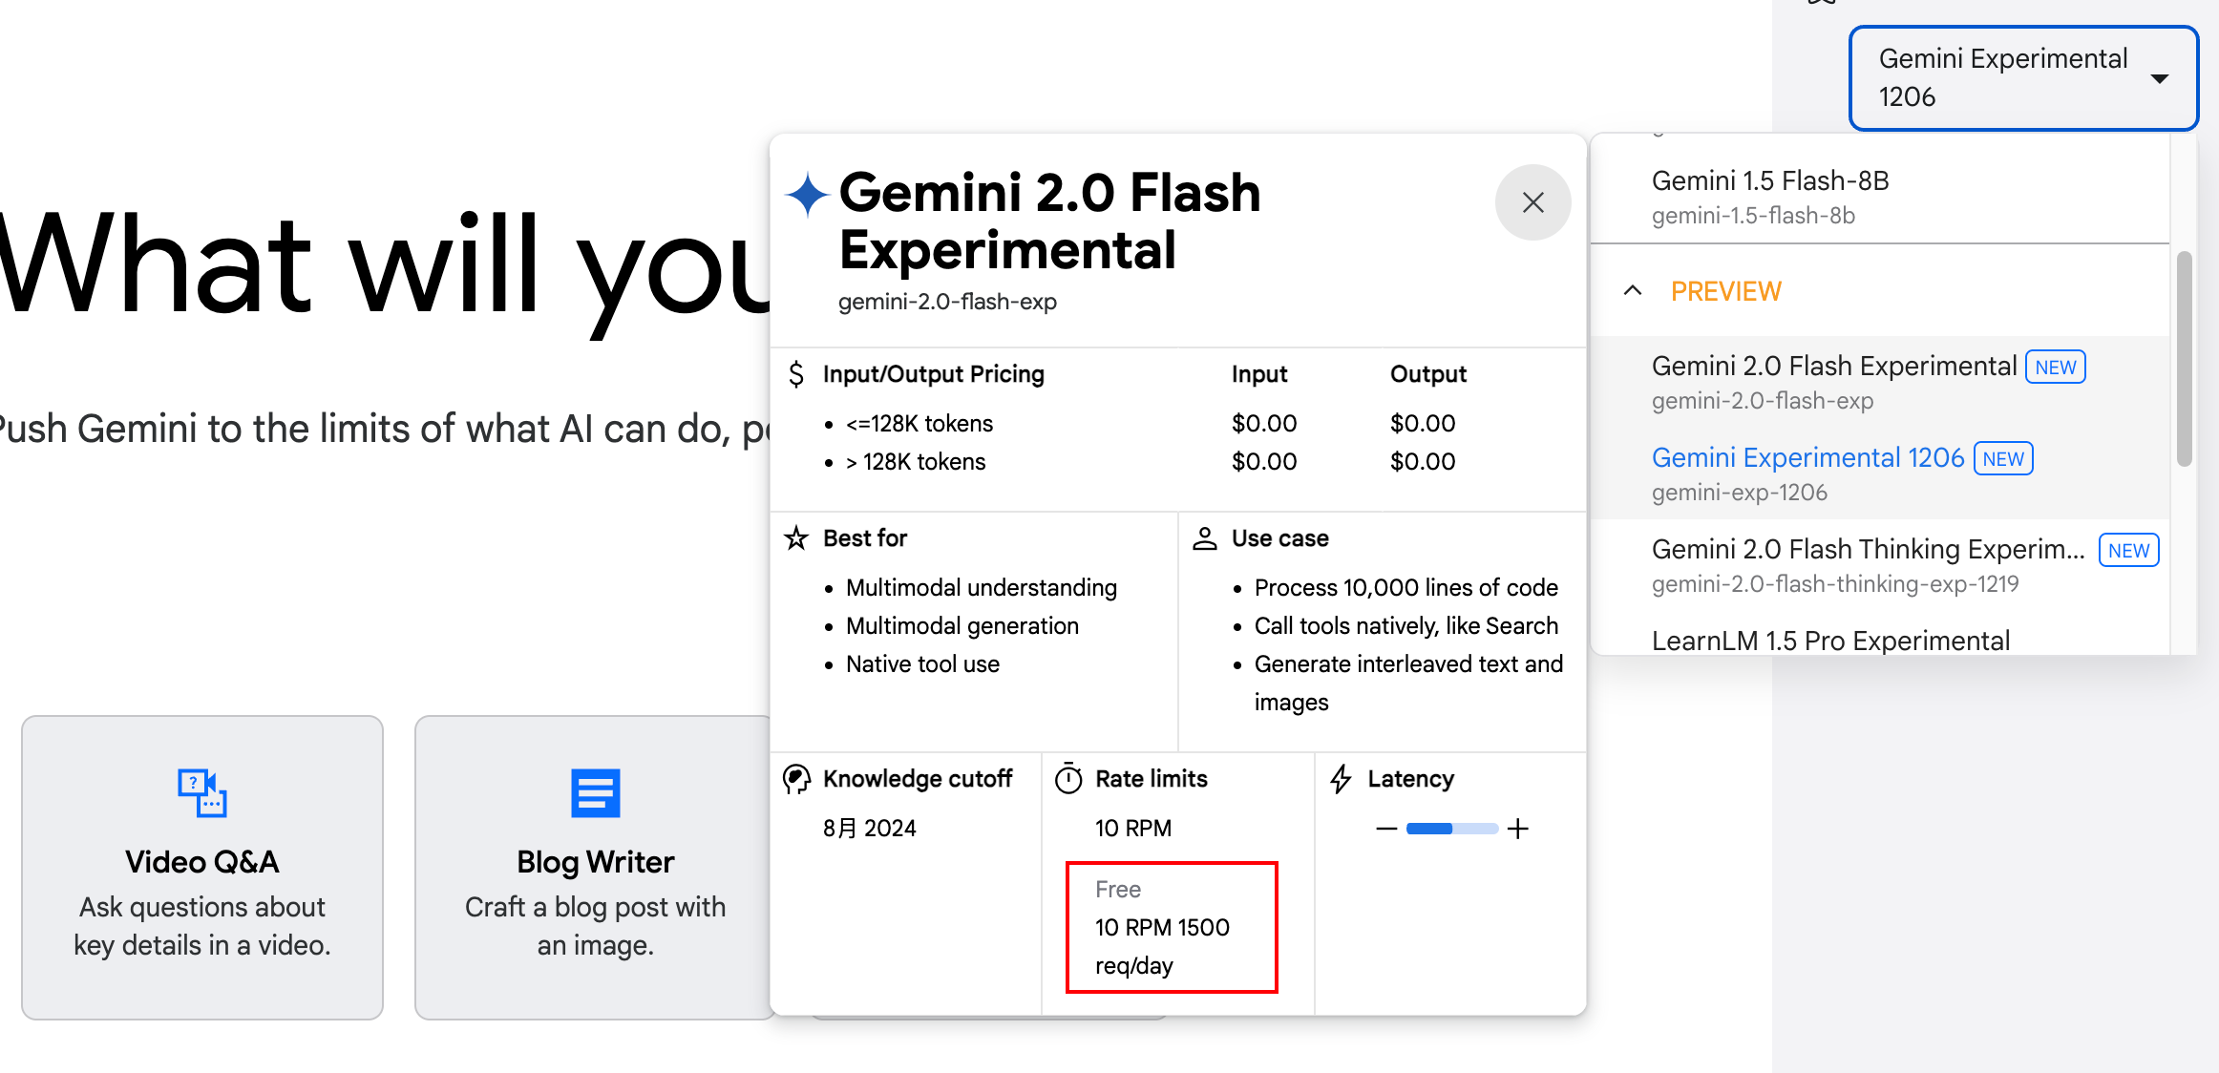Click the Rate limits stopwatch icon
2219x1073 pixels.
pos(1068,779)
